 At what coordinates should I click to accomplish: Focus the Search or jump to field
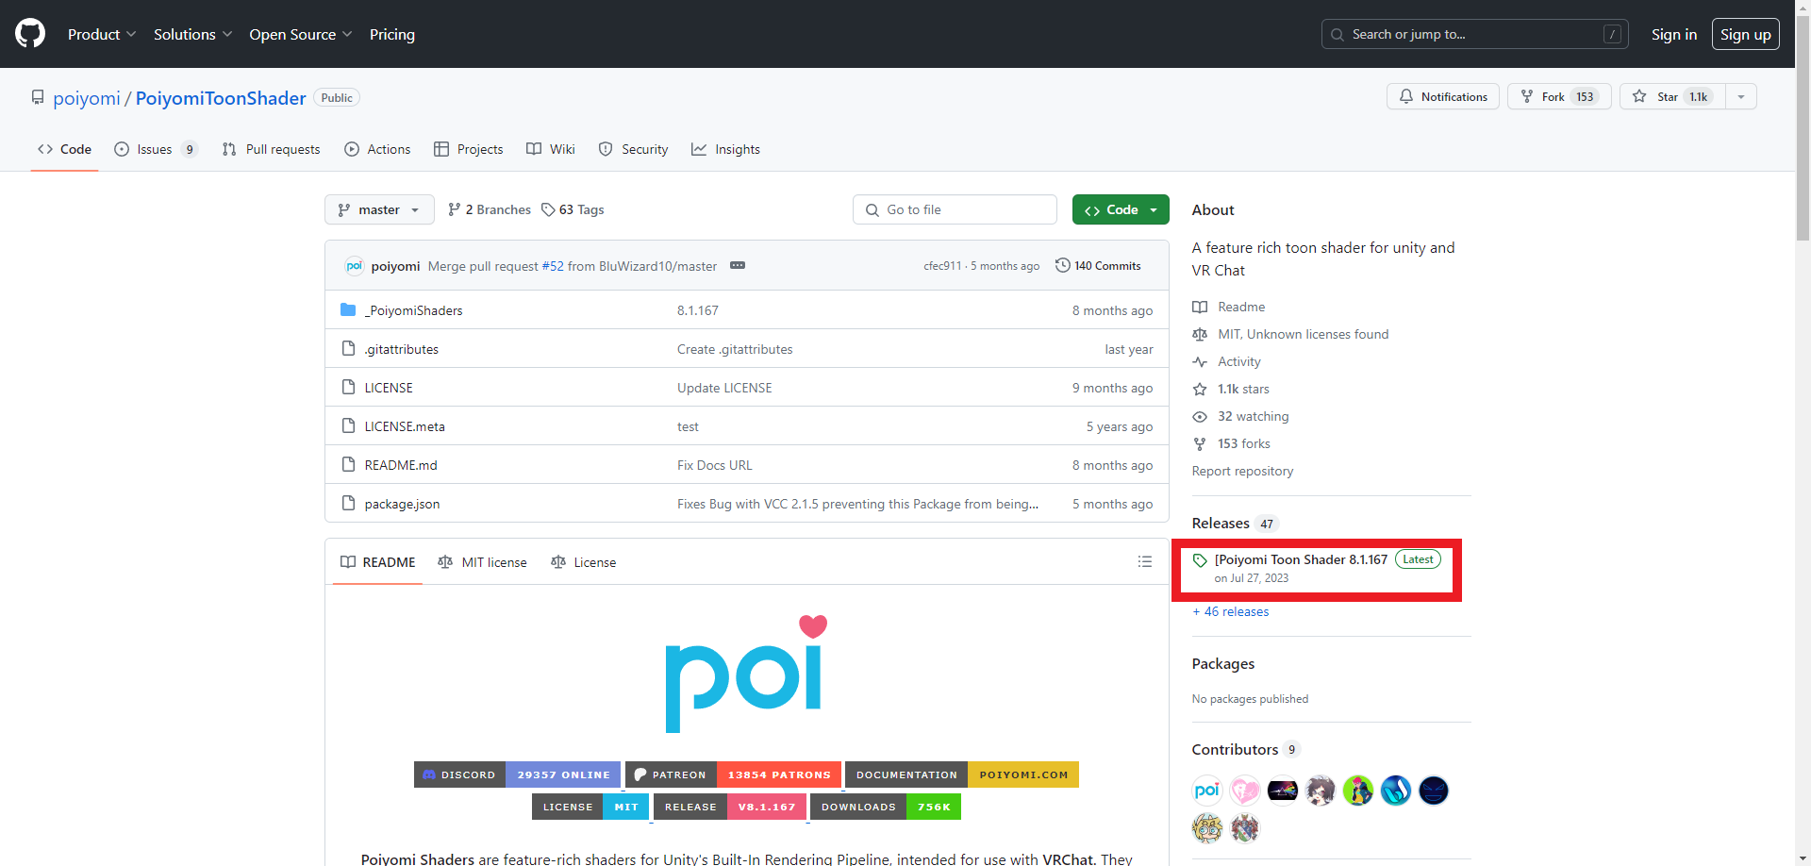[1474, 34]
